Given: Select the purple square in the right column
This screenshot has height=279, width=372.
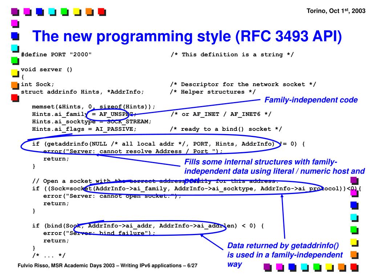Looking at the screenshot, I should 354,180.
